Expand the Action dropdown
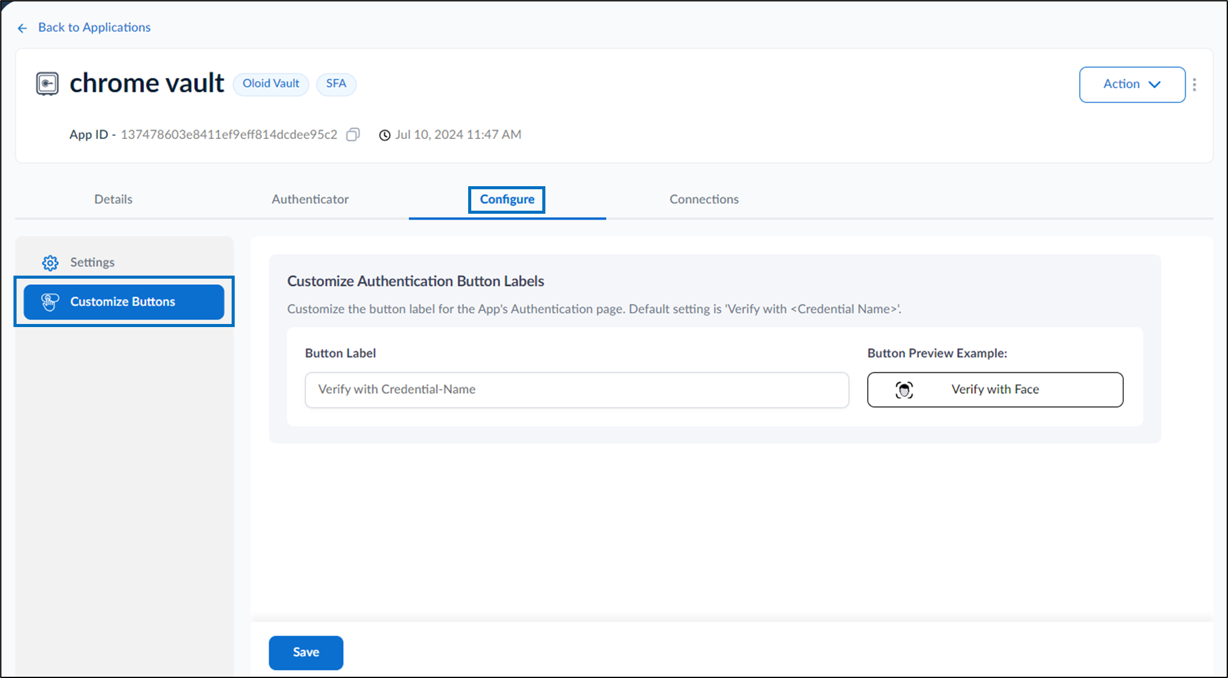The height and width of the screenshot is (678, 1228). point(1132,85)
